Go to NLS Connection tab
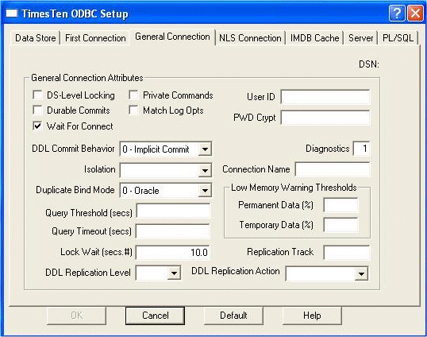The height and width of the screenshot is (337, 427). point(250,38)
